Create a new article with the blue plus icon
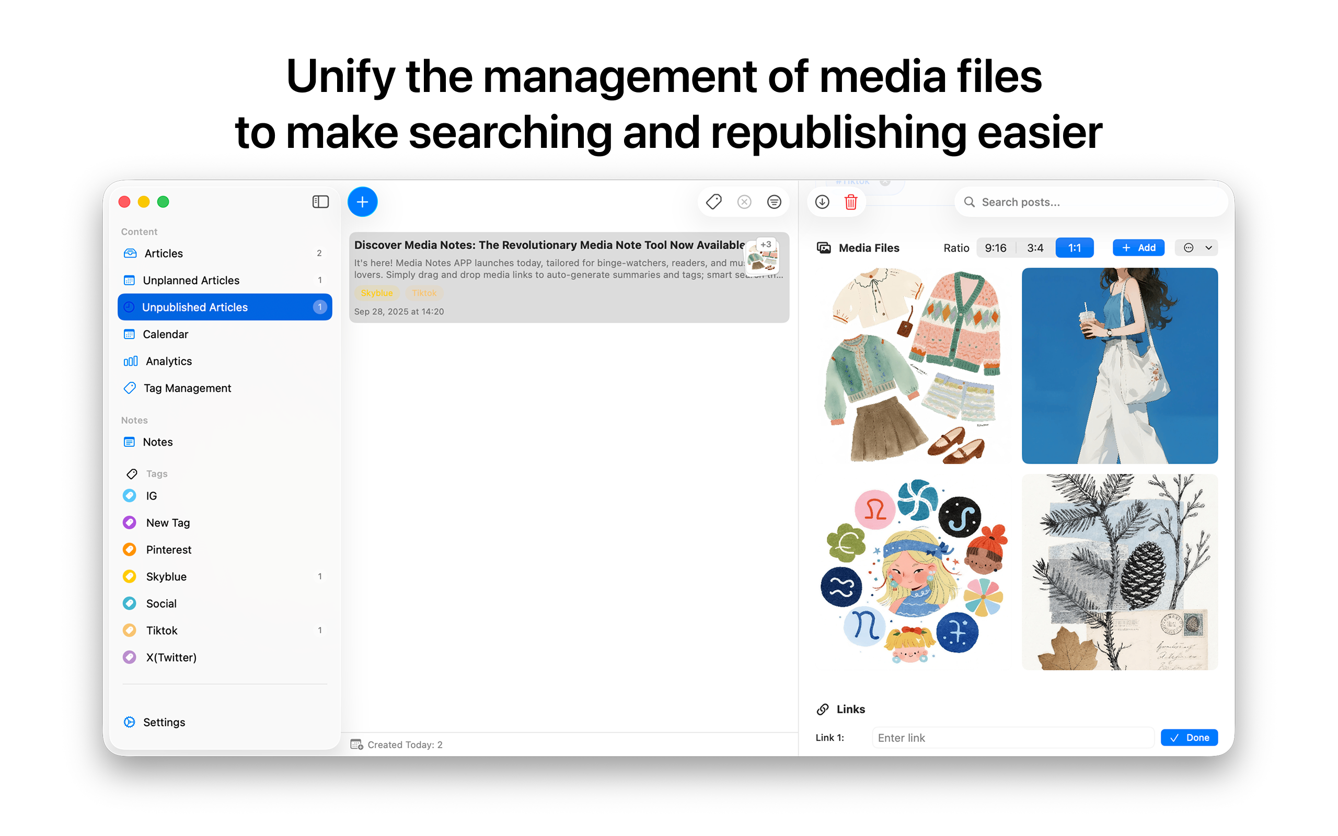The image size is (1338, 836). (x=362, y=202)
